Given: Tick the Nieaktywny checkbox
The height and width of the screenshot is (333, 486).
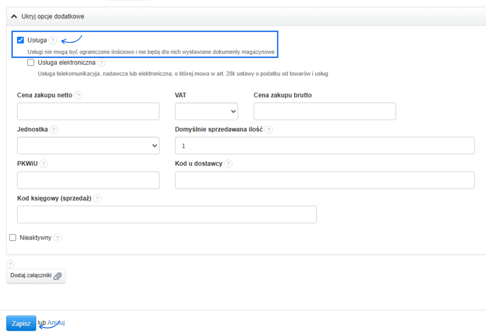Looking at the screenshot, I should 13,237.
